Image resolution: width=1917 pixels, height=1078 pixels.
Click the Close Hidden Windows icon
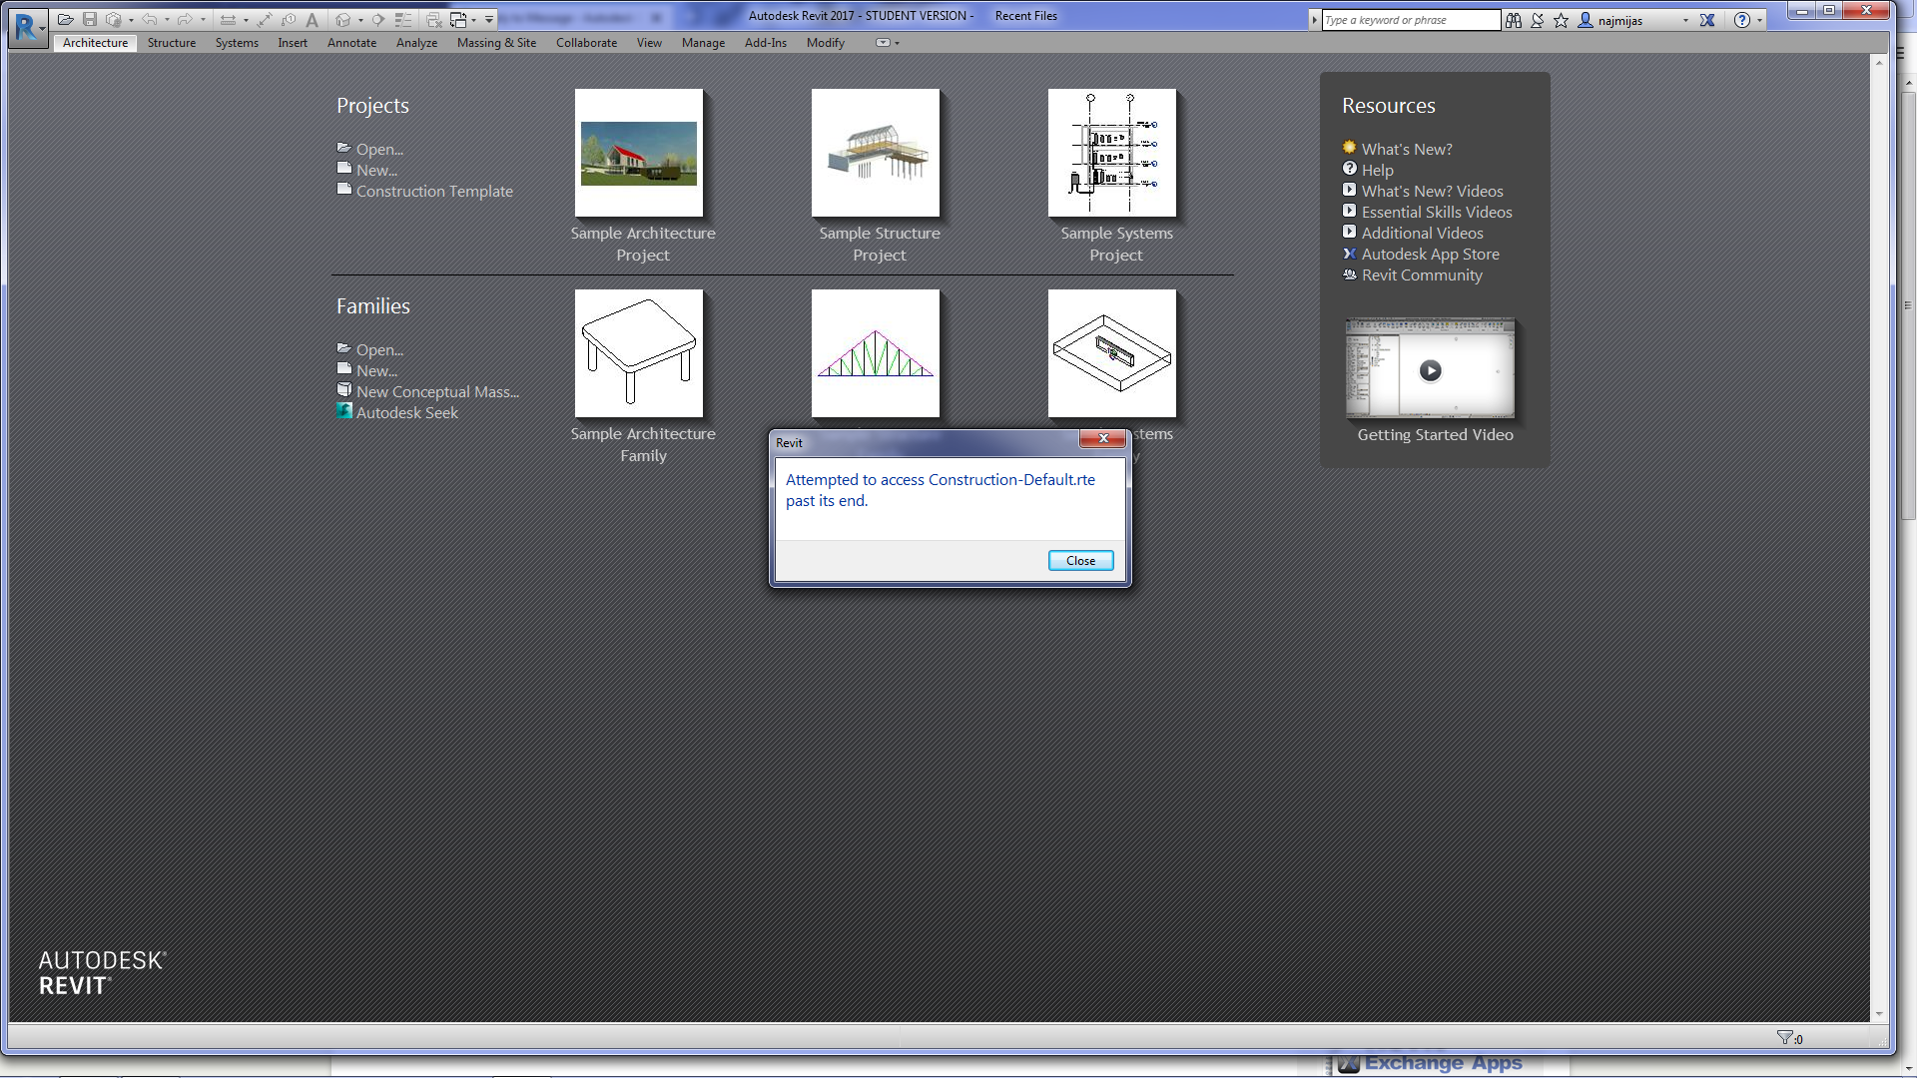pyautogui.click(x=433, y=20)
